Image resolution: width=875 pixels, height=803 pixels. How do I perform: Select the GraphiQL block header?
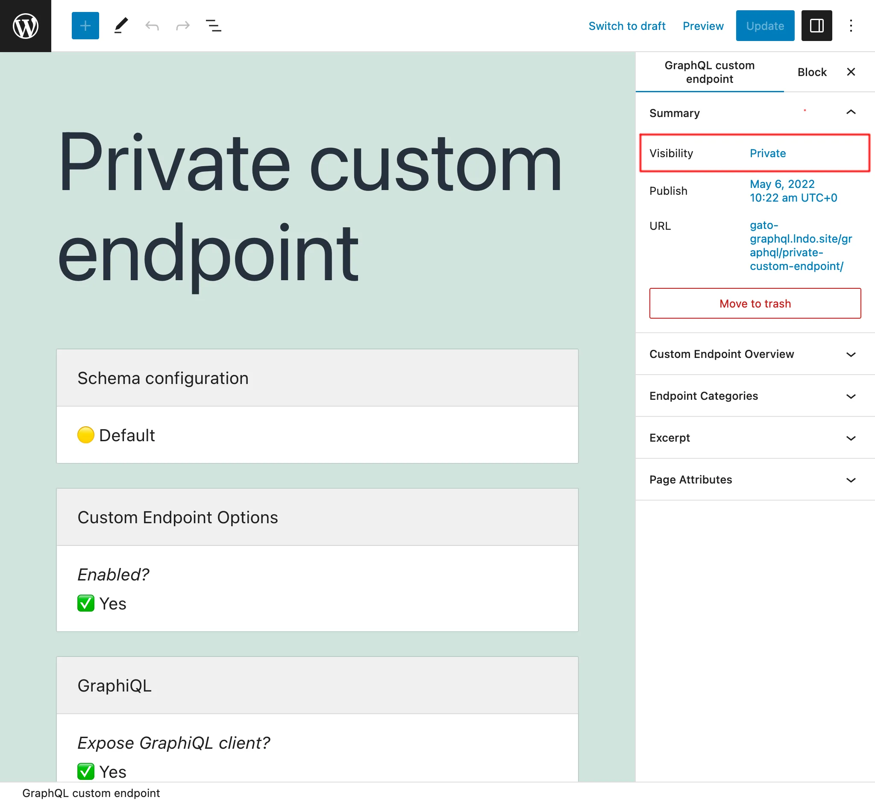click(x=317, y=685)
